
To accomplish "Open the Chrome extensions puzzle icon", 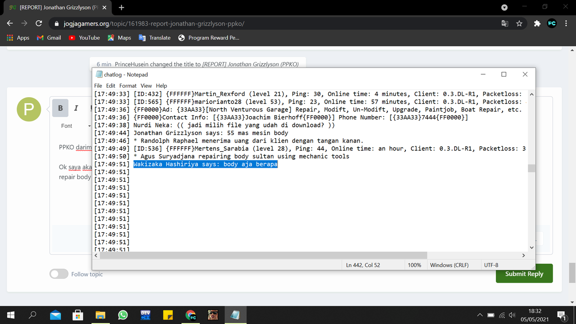I will tap(537, 23).
